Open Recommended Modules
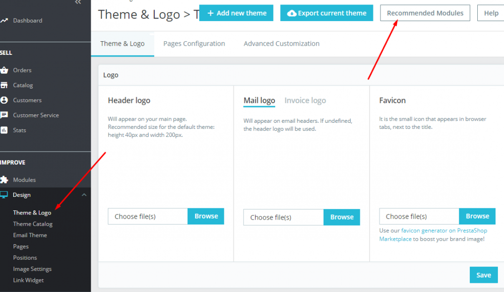Image resolution: width=504 pixels, height=292 pixels. [x=425, y=13]
